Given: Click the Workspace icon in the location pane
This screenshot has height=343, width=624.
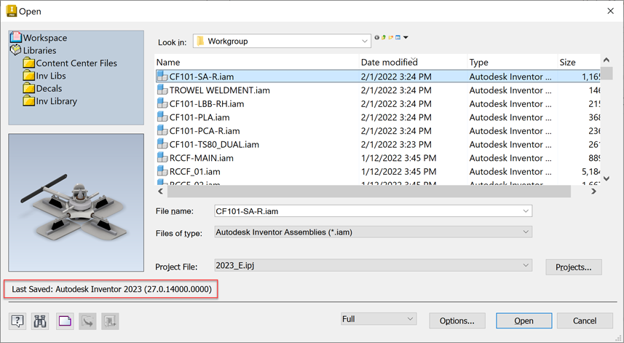Looking at the screenshot, I should tap(16, 37).
